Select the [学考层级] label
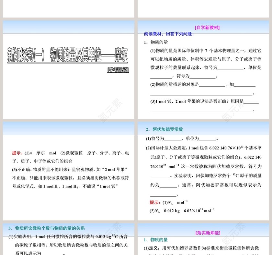 click(119, 69)
